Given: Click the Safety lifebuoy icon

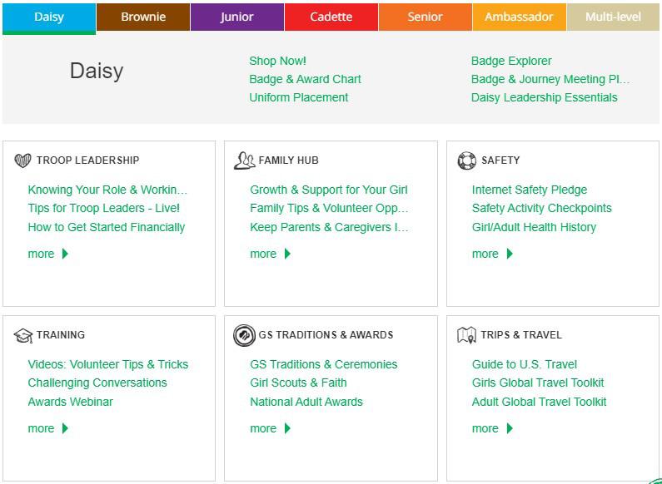Looking at the screenshot, I should point(466,161).
